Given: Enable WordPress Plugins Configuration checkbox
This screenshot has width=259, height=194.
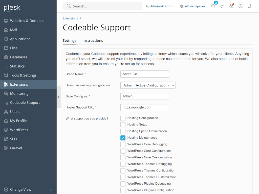Looking at the screenshot, I should tap(123, 190).
